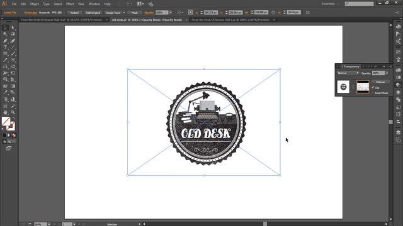Image resolution: width=403 pixels, height=226 pixels.
Task: Activate the Zoom tool
Action: tap(13, 112)
